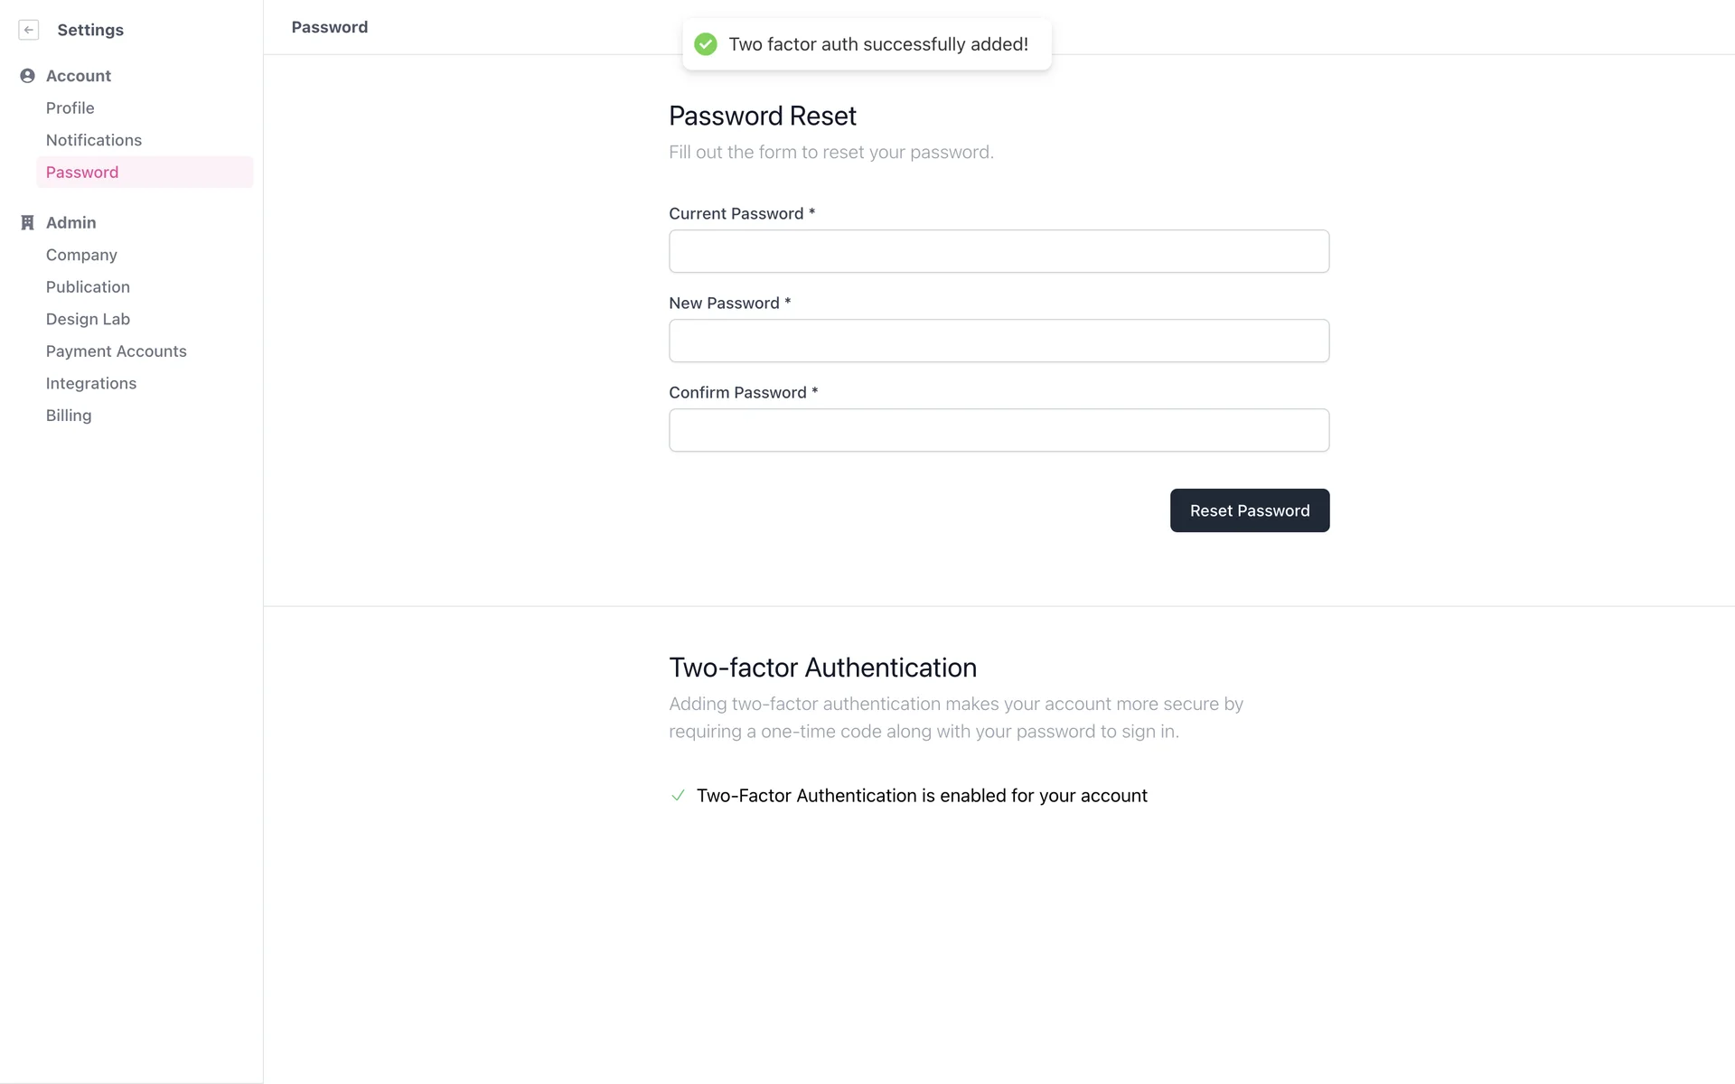
Task: Click the Account section heading
Action: click(79, 76)
